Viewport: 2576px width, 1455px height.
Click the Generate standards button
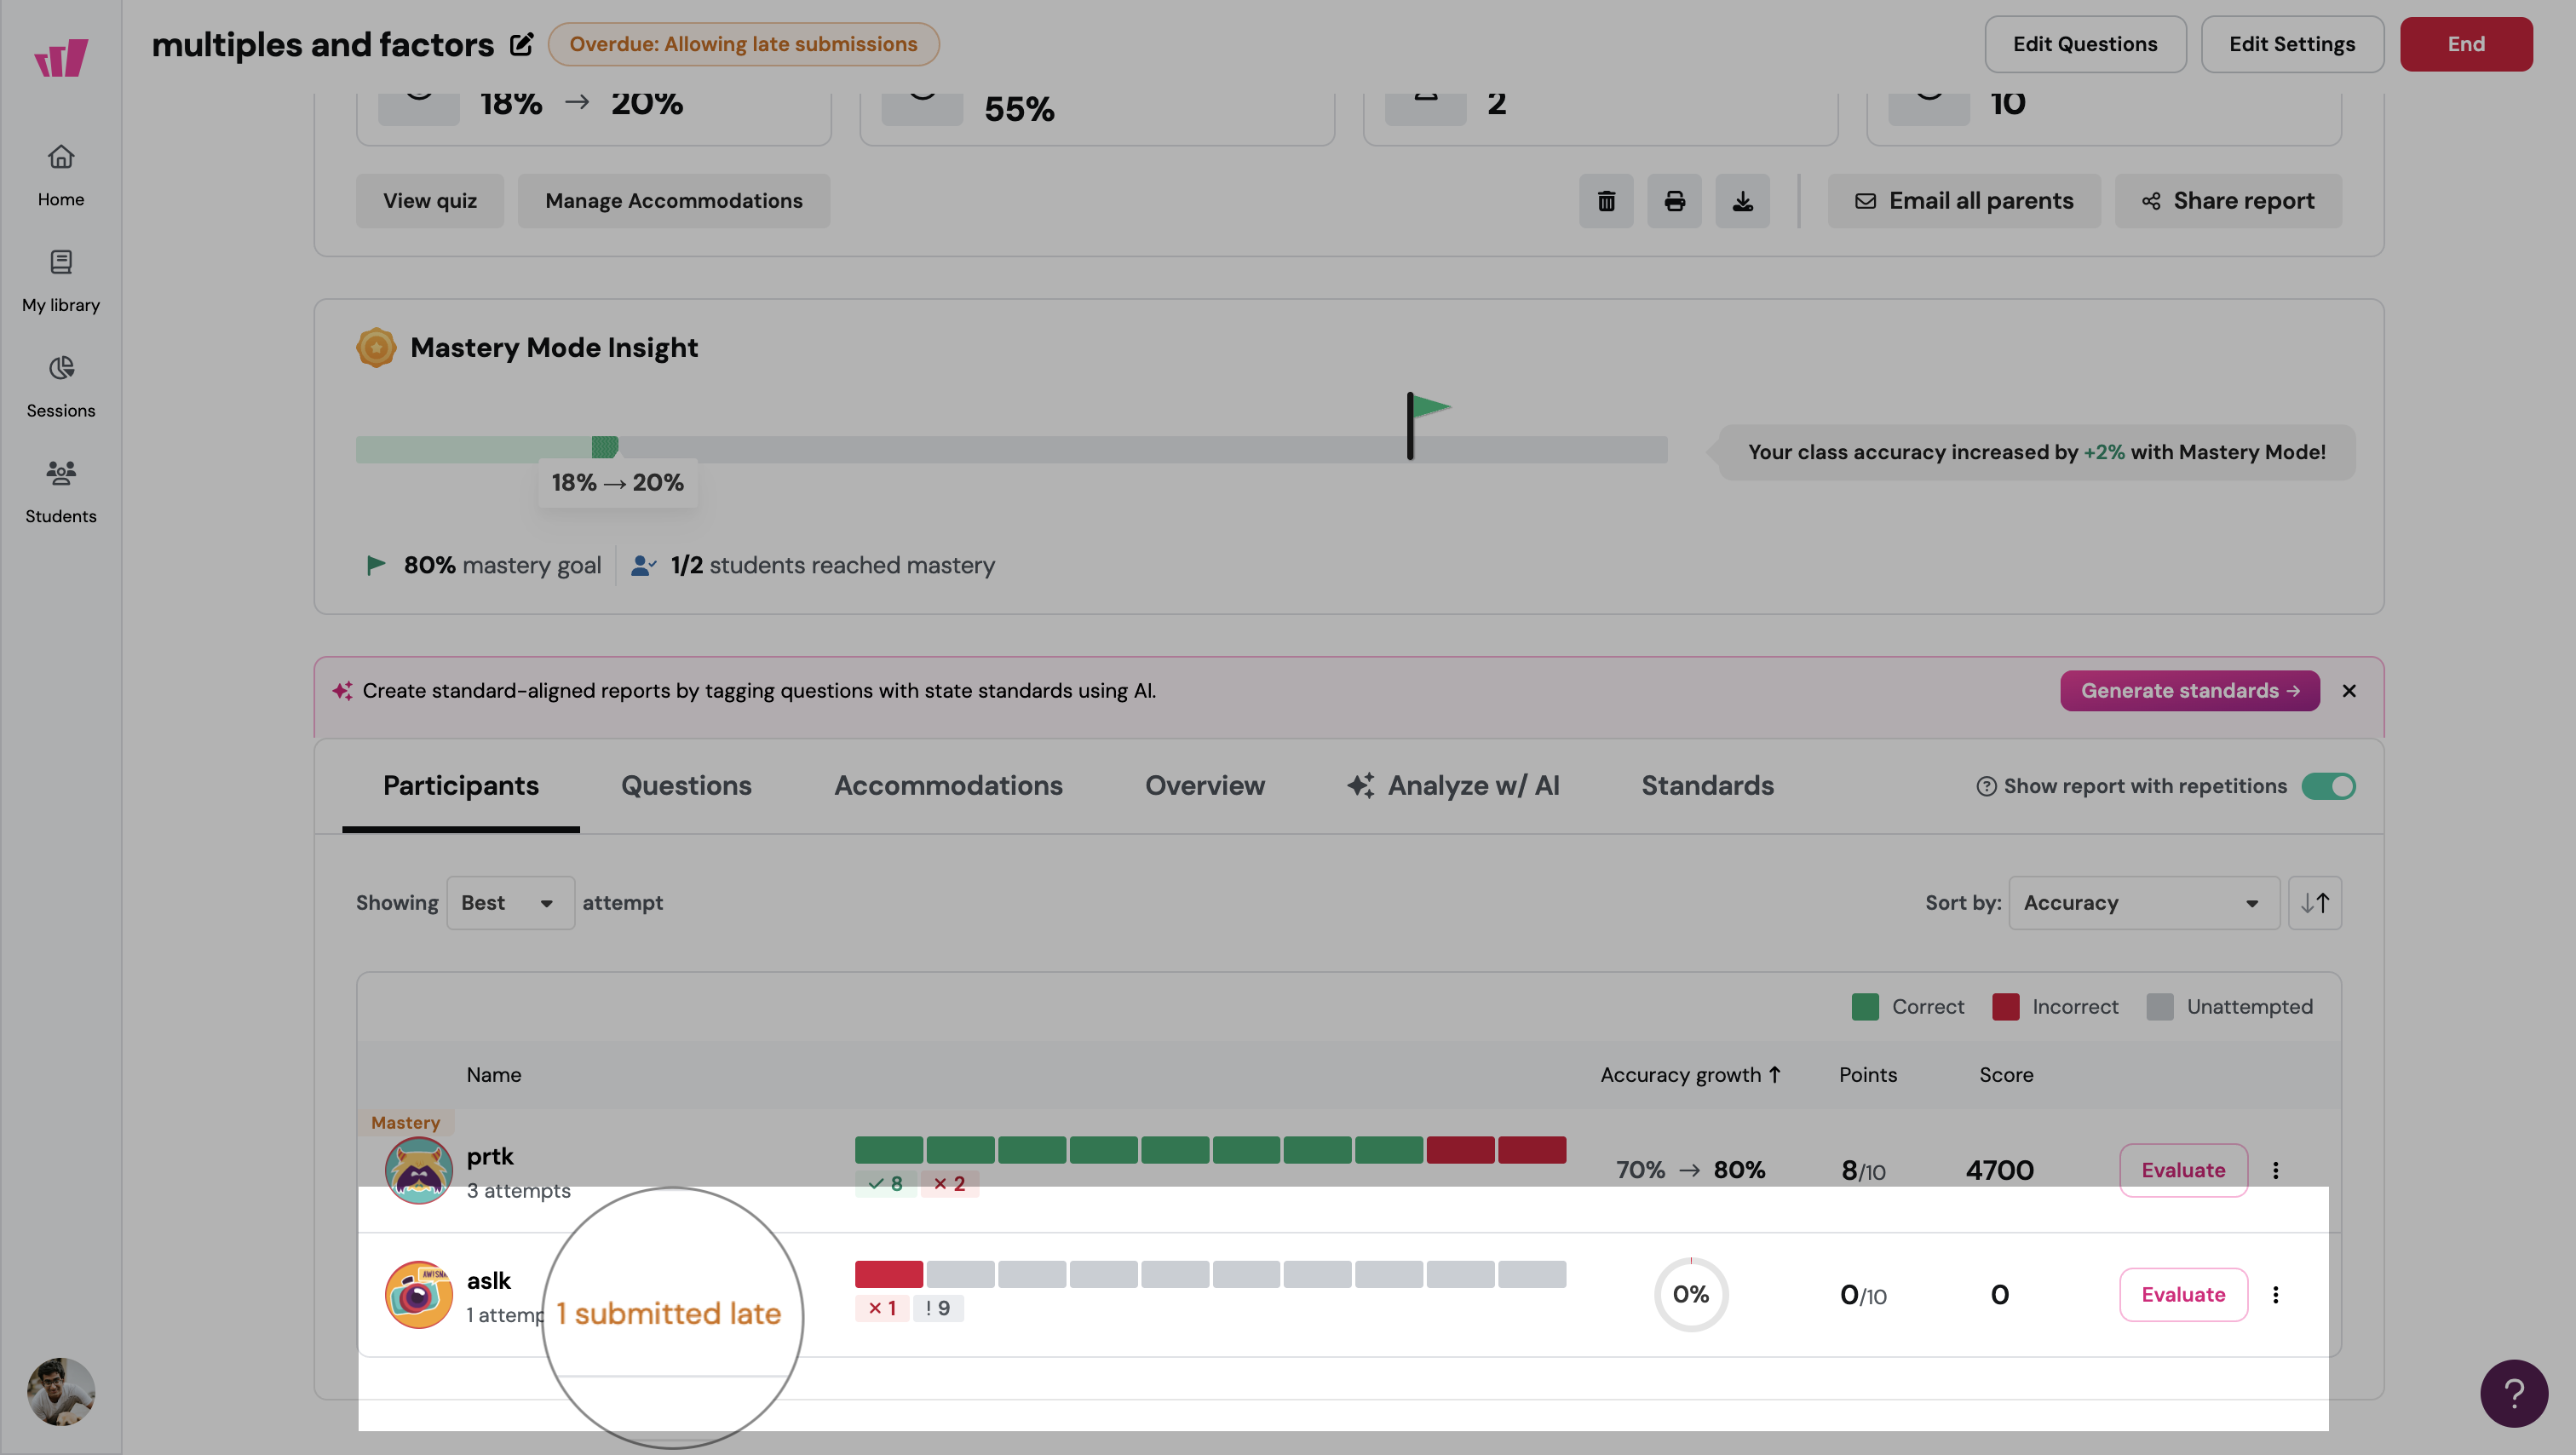2189,691
